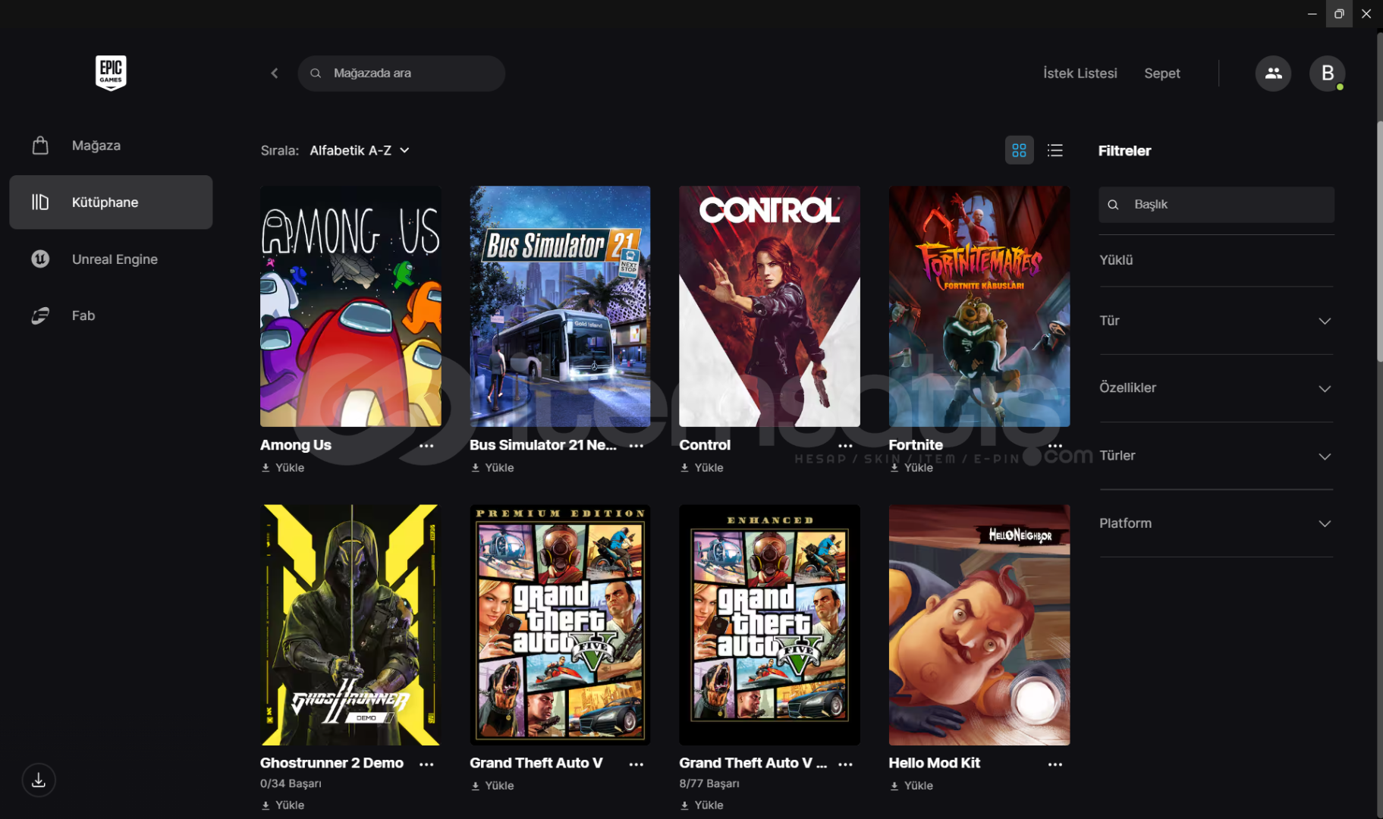The height and width of the screenshot is (819, 1383).
Task: Open the downloads icon
Action: (39, 780)
